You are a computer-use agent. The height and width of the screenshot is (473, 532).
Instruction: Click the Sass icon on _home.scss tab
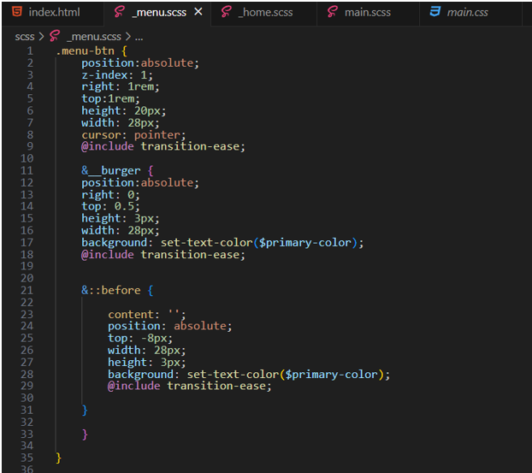pyautogui.click(x=226, y=13)
